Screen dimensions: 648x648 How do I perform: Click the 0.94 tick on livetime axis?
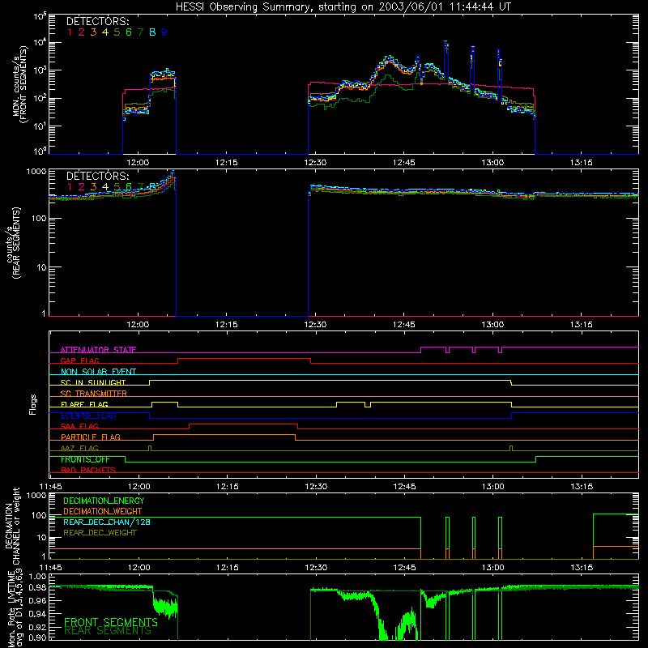[37, 613]
